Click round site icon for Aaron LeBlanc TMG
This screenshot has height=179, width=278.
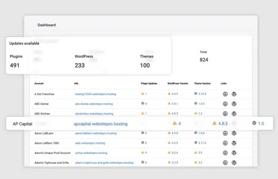tap(225, 143)
